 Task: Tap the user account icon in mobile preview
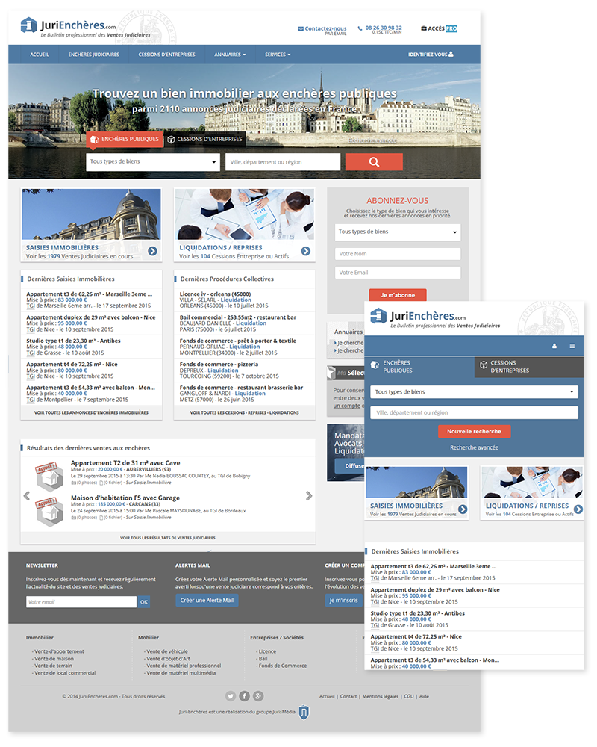click(554, 346)
